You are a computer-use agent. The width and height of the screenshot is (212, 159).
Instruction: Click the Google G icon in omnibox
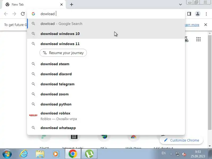tap(33, 14)
